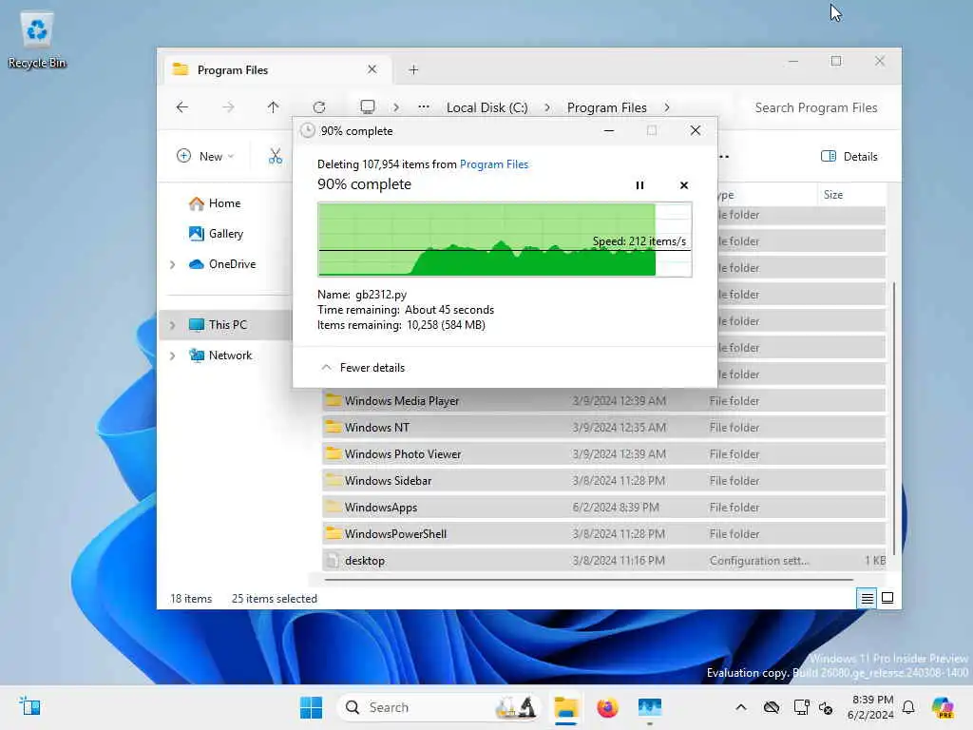Open the Windows Start menu

(311, 707)
